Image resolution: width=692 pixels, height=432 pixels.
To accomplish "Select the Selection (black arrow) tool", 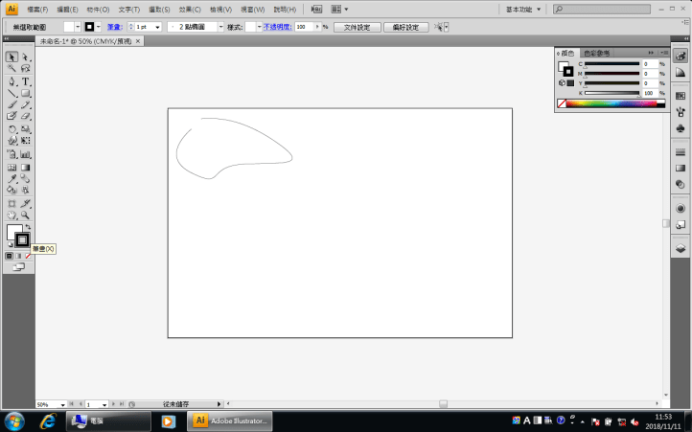I will [x=12, y=57].
